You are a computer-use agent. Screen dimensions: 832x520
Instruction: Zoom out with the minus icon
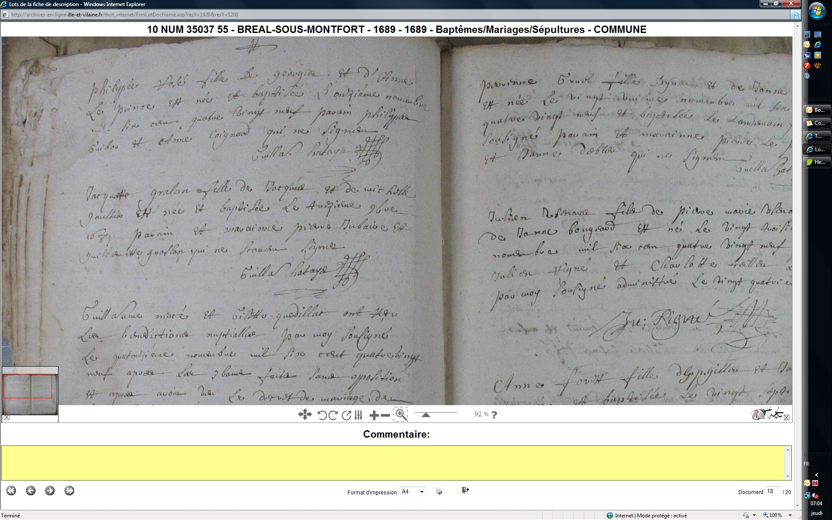[x=385, y=415]
